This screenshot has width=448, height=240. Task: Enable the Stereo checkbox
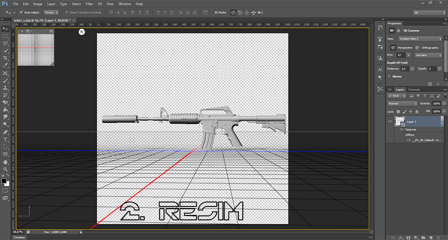[x=389, y=76]
